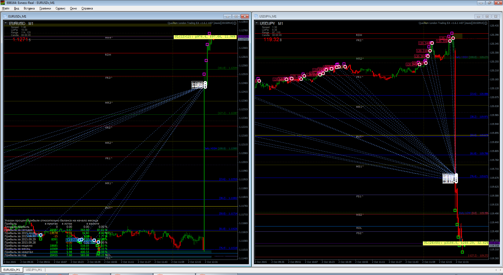Viewport: 503px width, 275px height.
Task: Click the MS1 level label on USDJPY chart
Action: [360, 167]
